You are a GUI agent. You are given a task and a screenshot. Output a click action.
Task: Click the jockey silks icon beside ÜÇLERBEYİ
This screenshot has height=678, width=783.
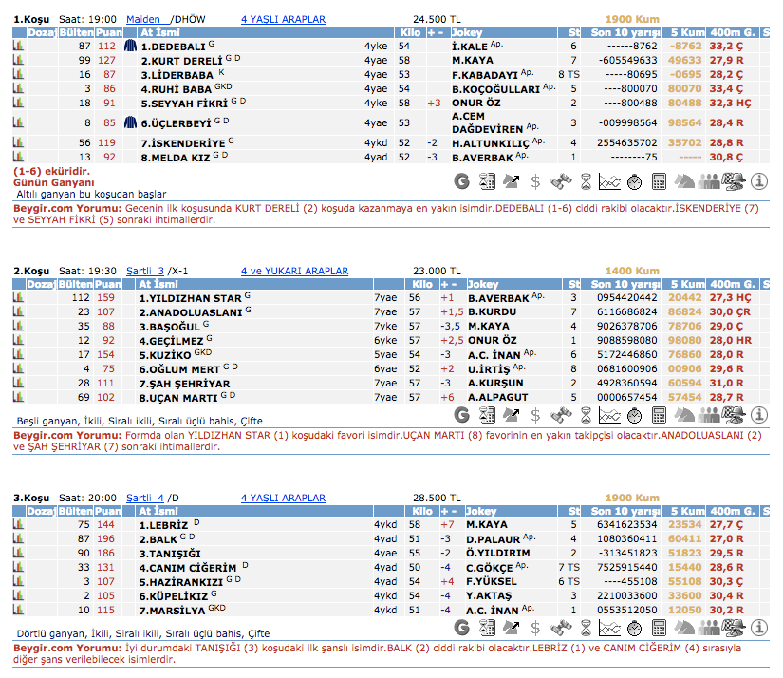click(x=131, y=122)
